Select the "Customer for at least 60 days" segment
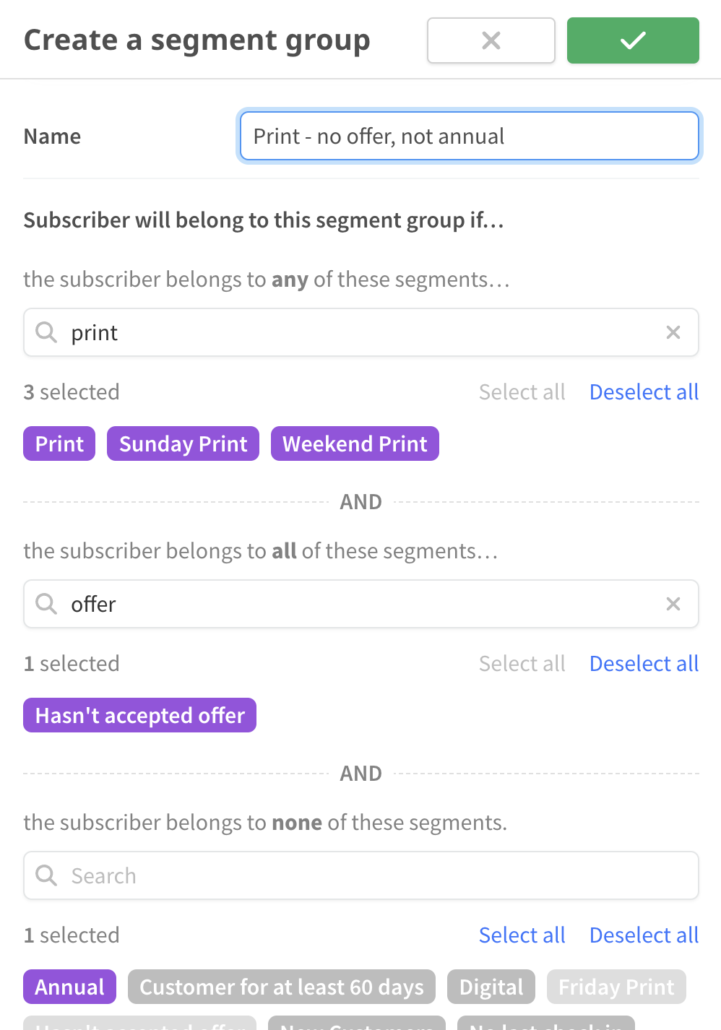This screenshot has height=1030, width=721. 281,987
